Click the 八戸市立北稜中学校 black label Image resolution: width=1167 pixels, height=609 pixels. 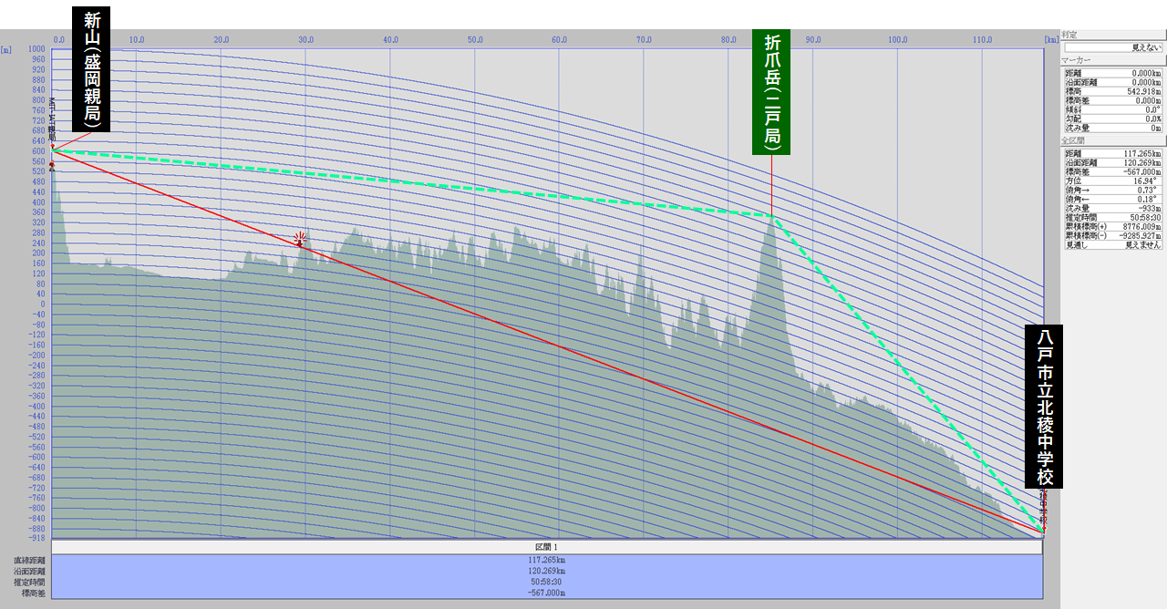click(x=1044, y=407)
